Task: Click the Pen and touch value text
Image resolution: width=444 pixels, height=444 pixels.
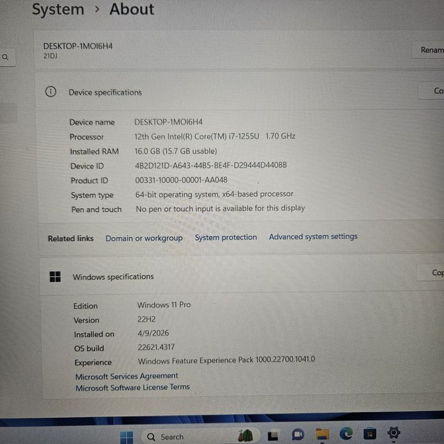Action: pos(220,209)
